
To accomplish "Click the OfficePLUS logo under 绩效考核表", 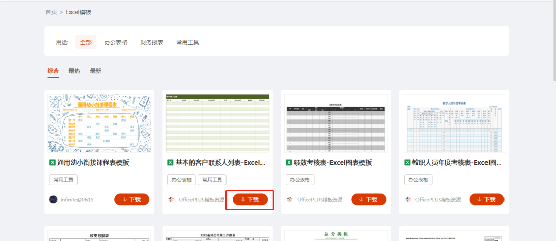I will (x=290, y=200).
